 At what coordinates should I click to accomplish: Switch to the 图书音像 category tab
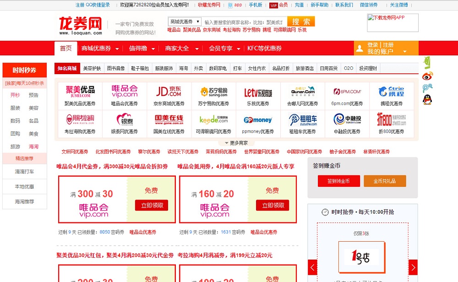pyautogui.click(x=116, y=68)
